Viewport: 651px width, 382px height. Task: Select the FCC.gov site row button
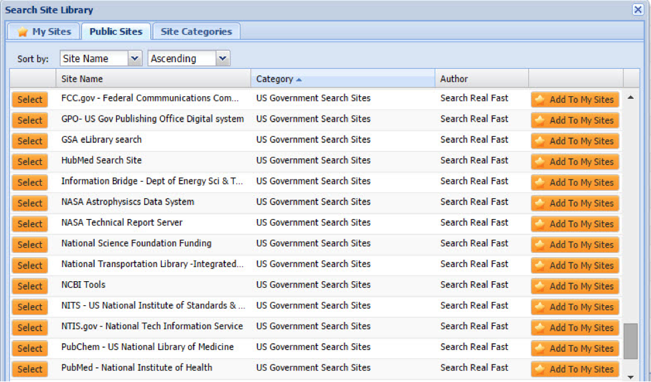tap(30, 100)
